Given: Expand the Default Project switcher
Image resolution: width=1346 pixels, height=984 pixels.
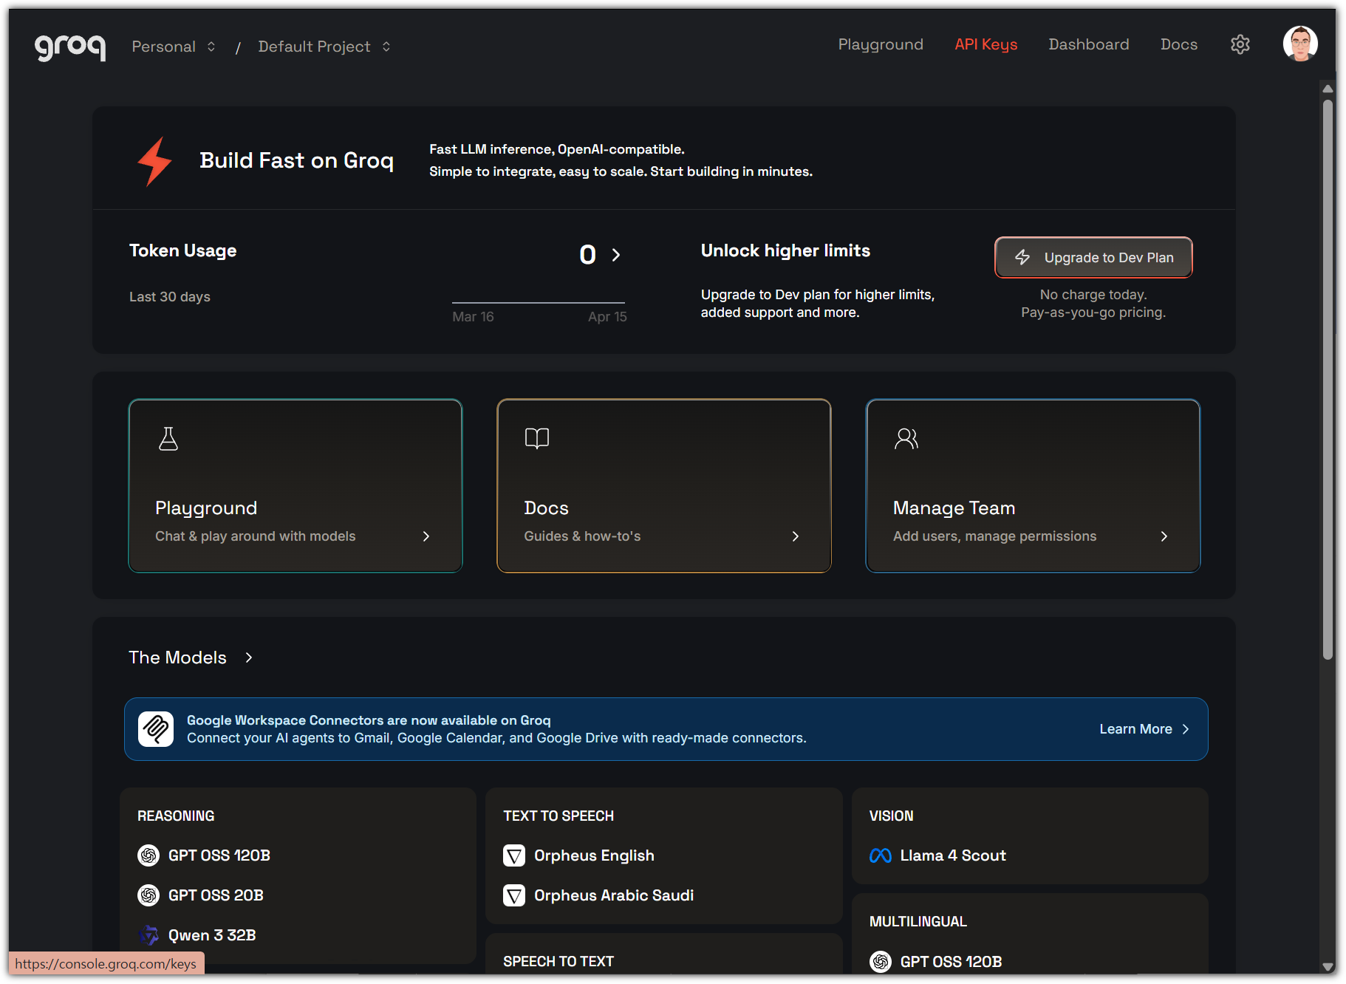Looking at the screenshot, I should [324, 47].
